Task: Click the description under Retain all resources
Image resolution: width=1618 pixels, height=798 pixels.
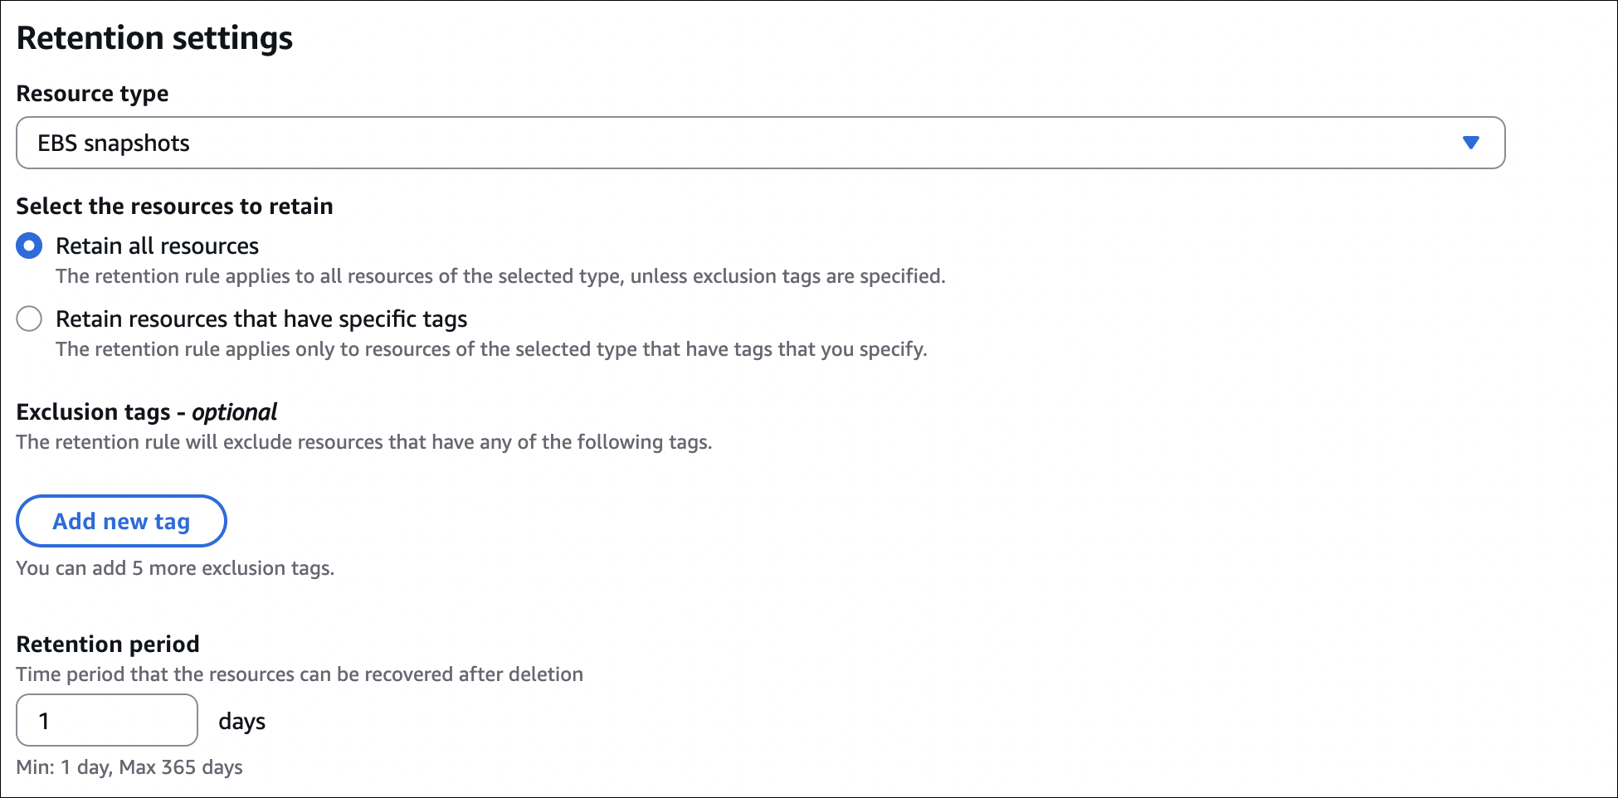Action: pos(500,276)
